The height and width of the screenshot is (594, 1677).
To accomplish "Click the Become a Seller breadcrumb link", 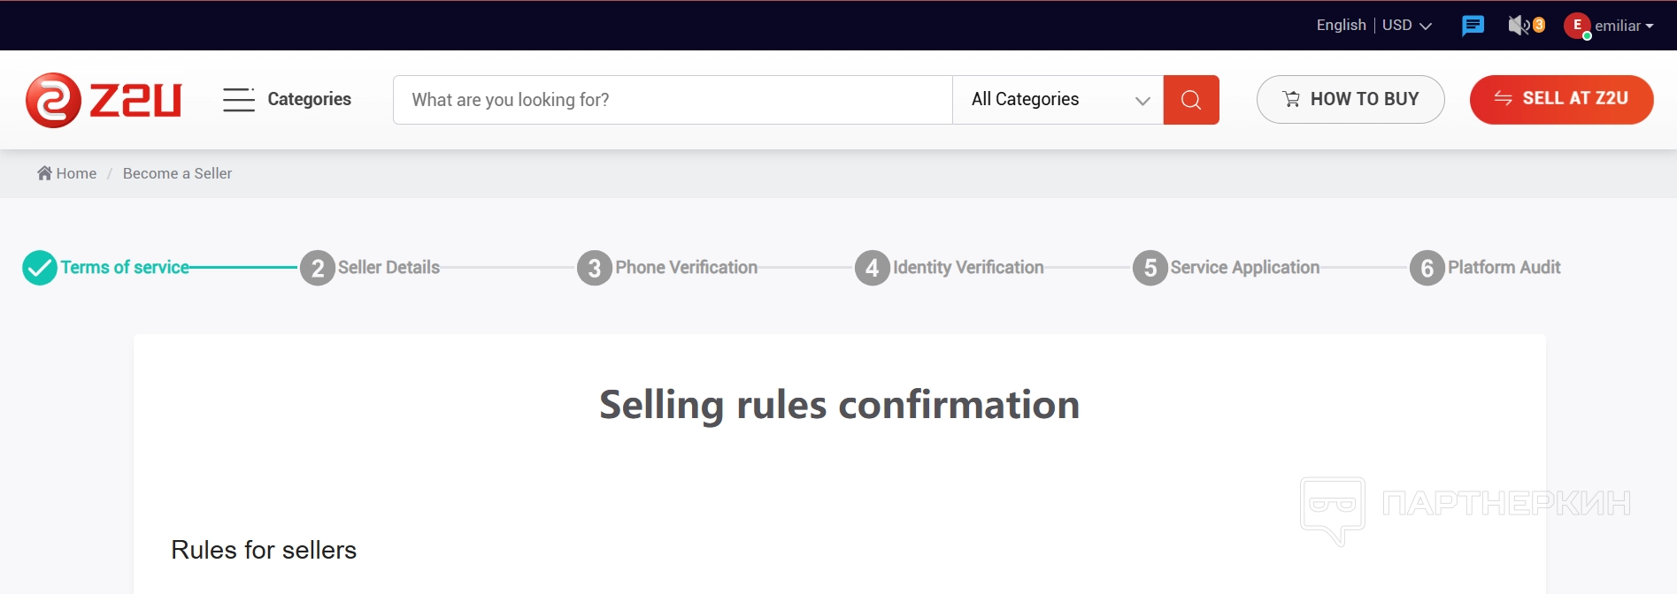I will click(x=177, y=173).
